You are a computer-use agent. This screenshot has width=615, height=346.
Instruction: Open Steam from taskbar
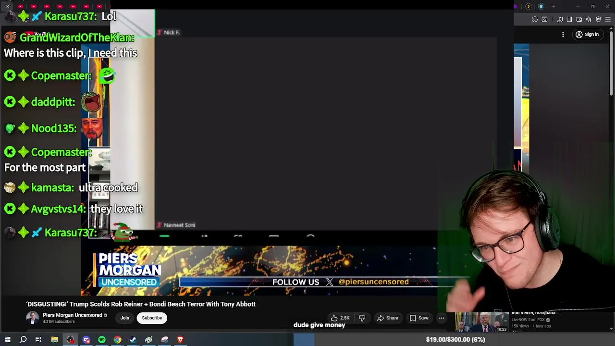click(x=133, y=340)
